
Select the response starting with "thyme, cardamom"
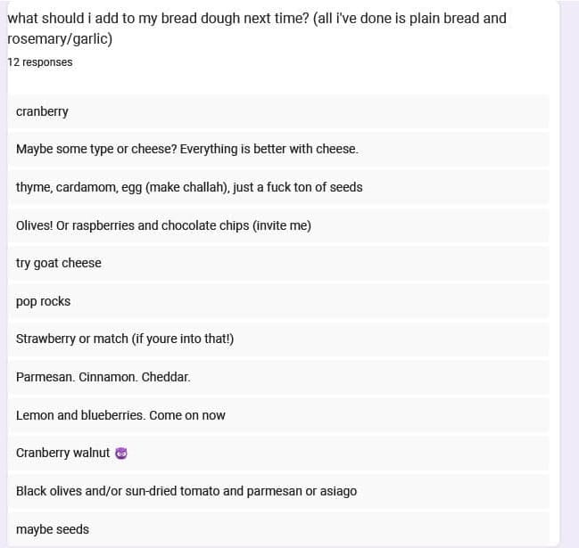189,187
